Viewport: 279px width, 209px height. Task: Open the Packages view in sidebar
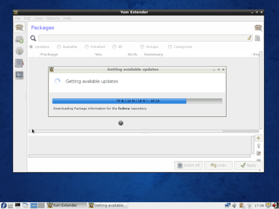coord(19,28)
